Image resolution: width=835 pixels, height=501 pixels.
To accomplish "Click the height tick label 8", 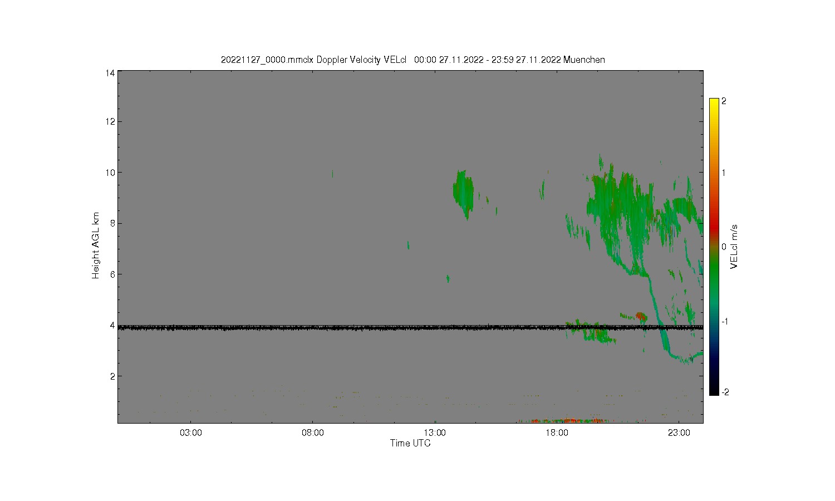I will 112,223.
